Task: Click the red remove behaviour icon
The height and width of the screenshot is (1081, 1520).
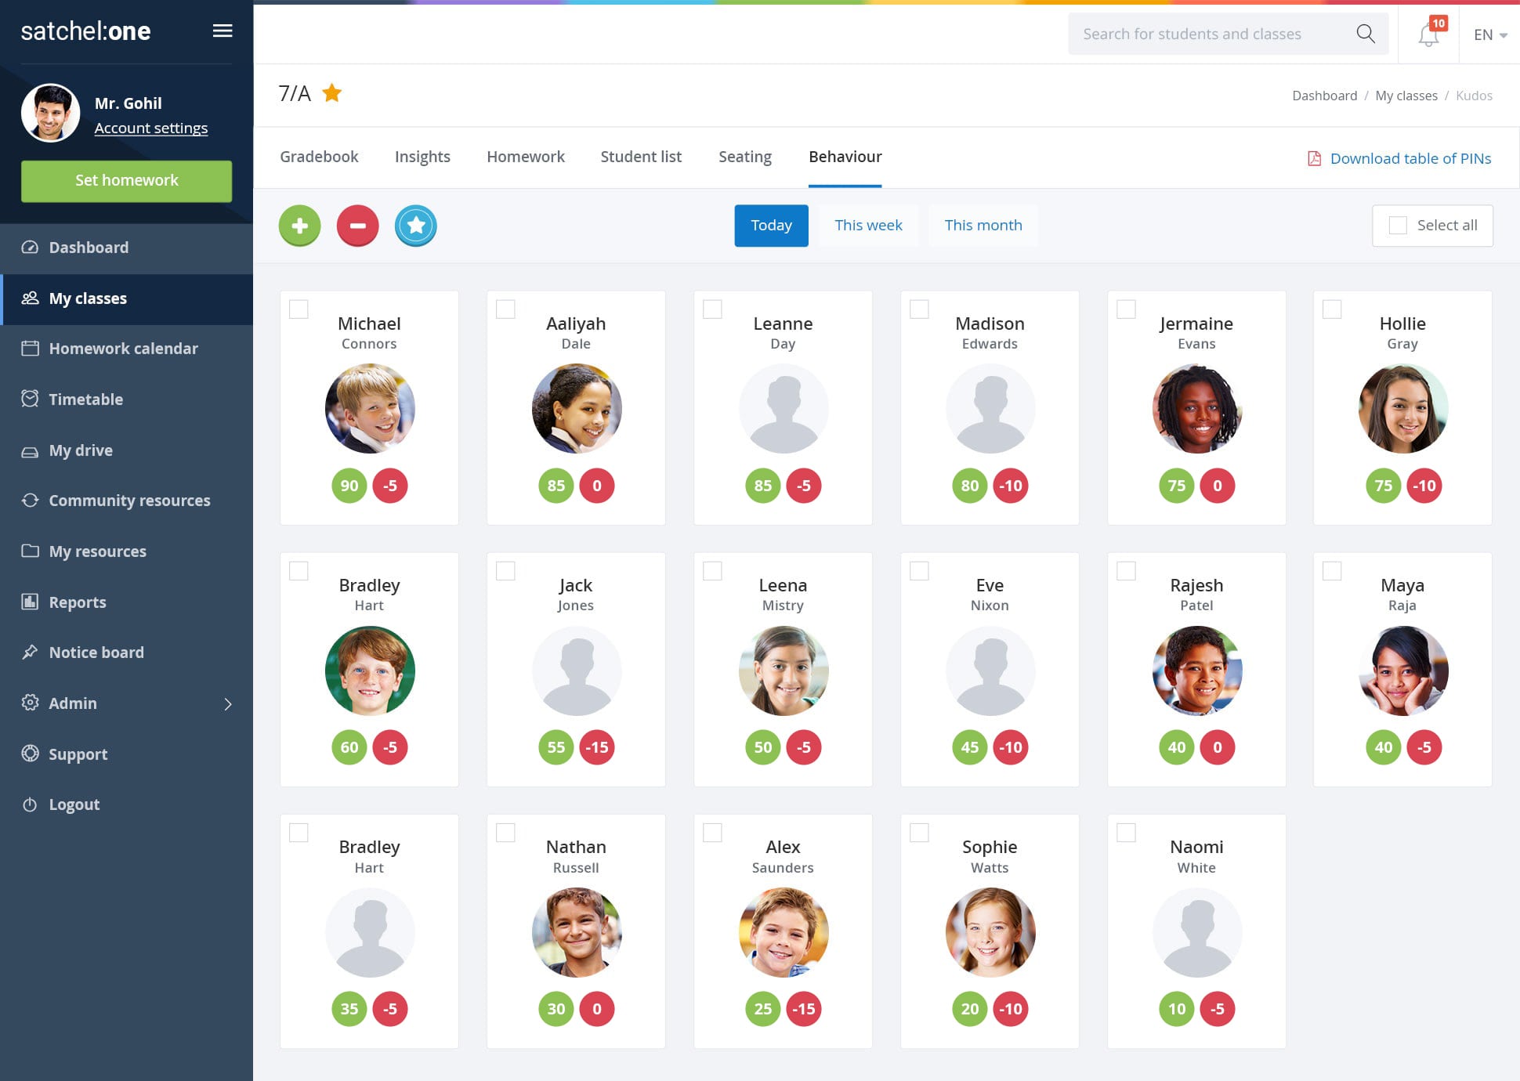Action: [358, 225]
